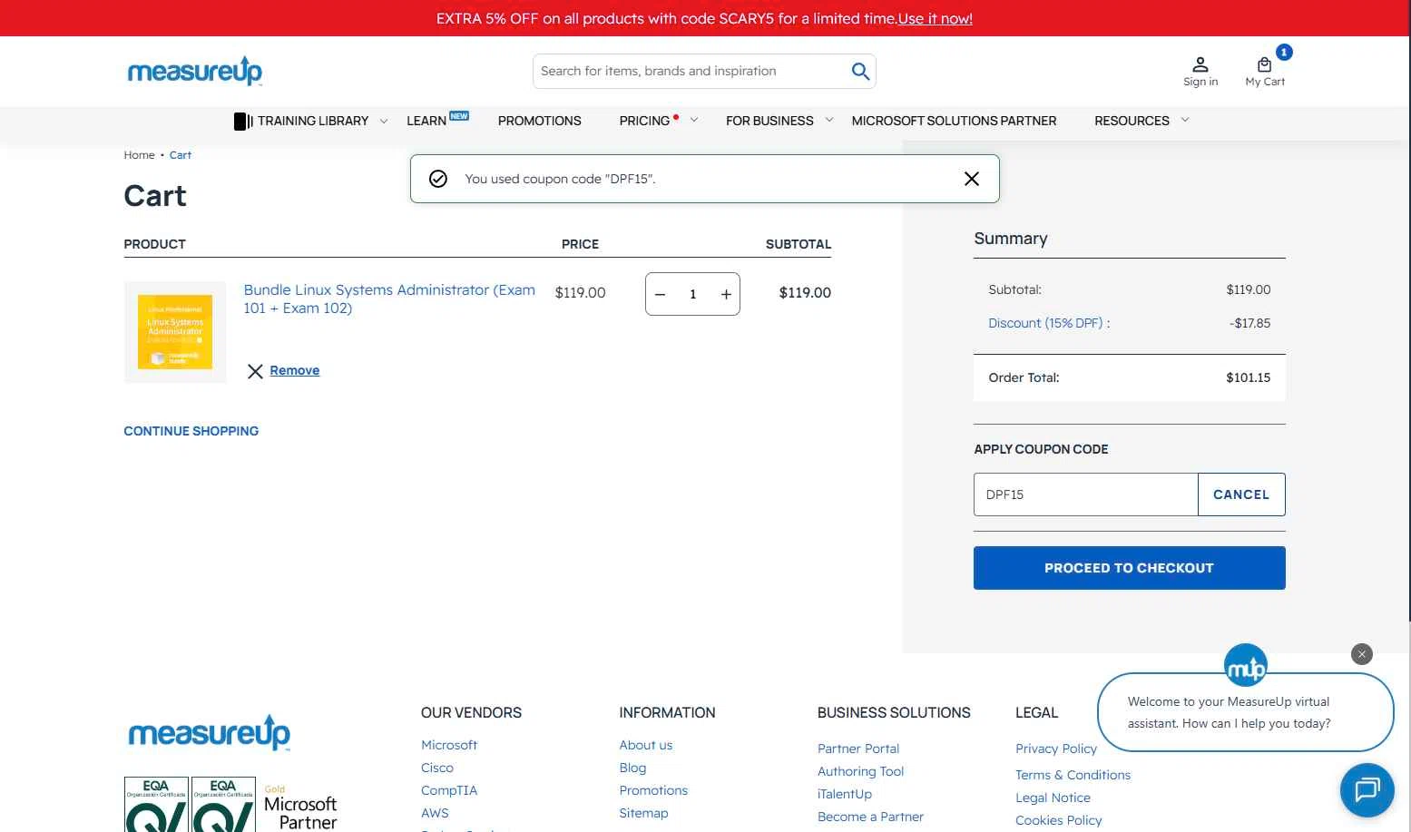Expand the Pricing dropdown chevron
The image size is (1411, 832).
tap(694, 120)
